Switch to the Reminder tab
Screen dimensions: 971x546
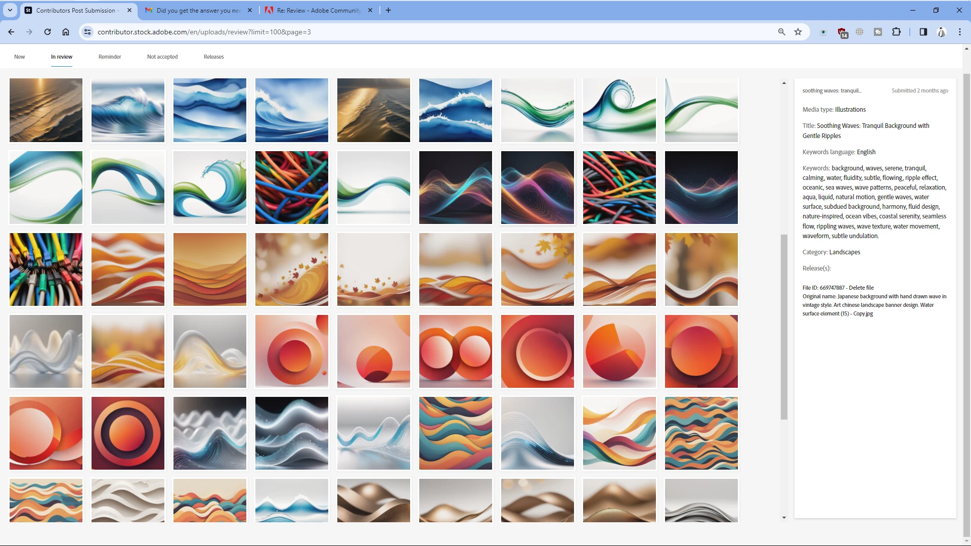(109, 57)
